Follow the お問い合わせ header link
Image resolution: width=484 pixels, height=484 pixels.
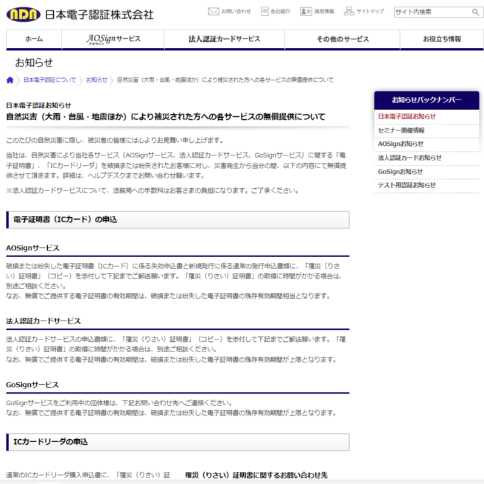pyautogui.click(x=236, y=11)
